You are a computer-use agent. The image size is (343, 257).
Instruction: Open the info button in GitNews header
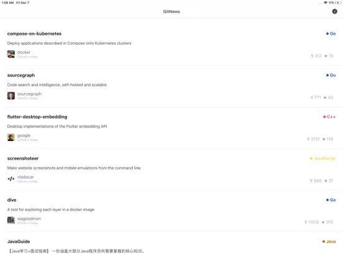(334, 11)
